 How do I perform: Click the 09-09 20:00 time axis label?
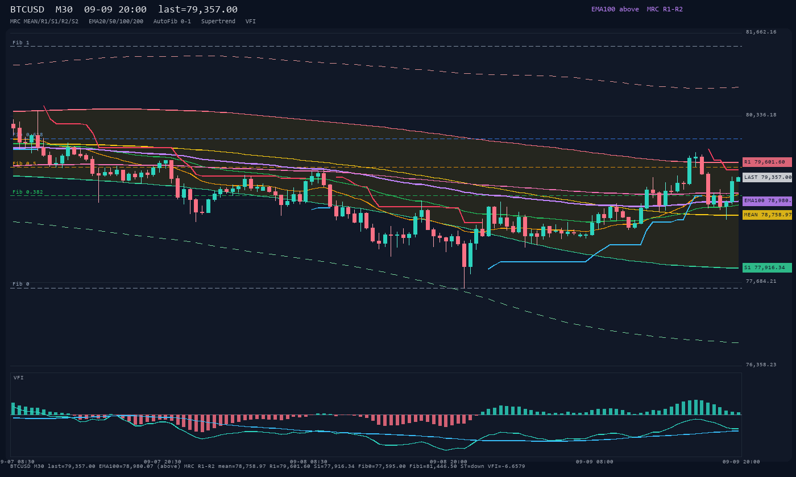coord(741,462)
